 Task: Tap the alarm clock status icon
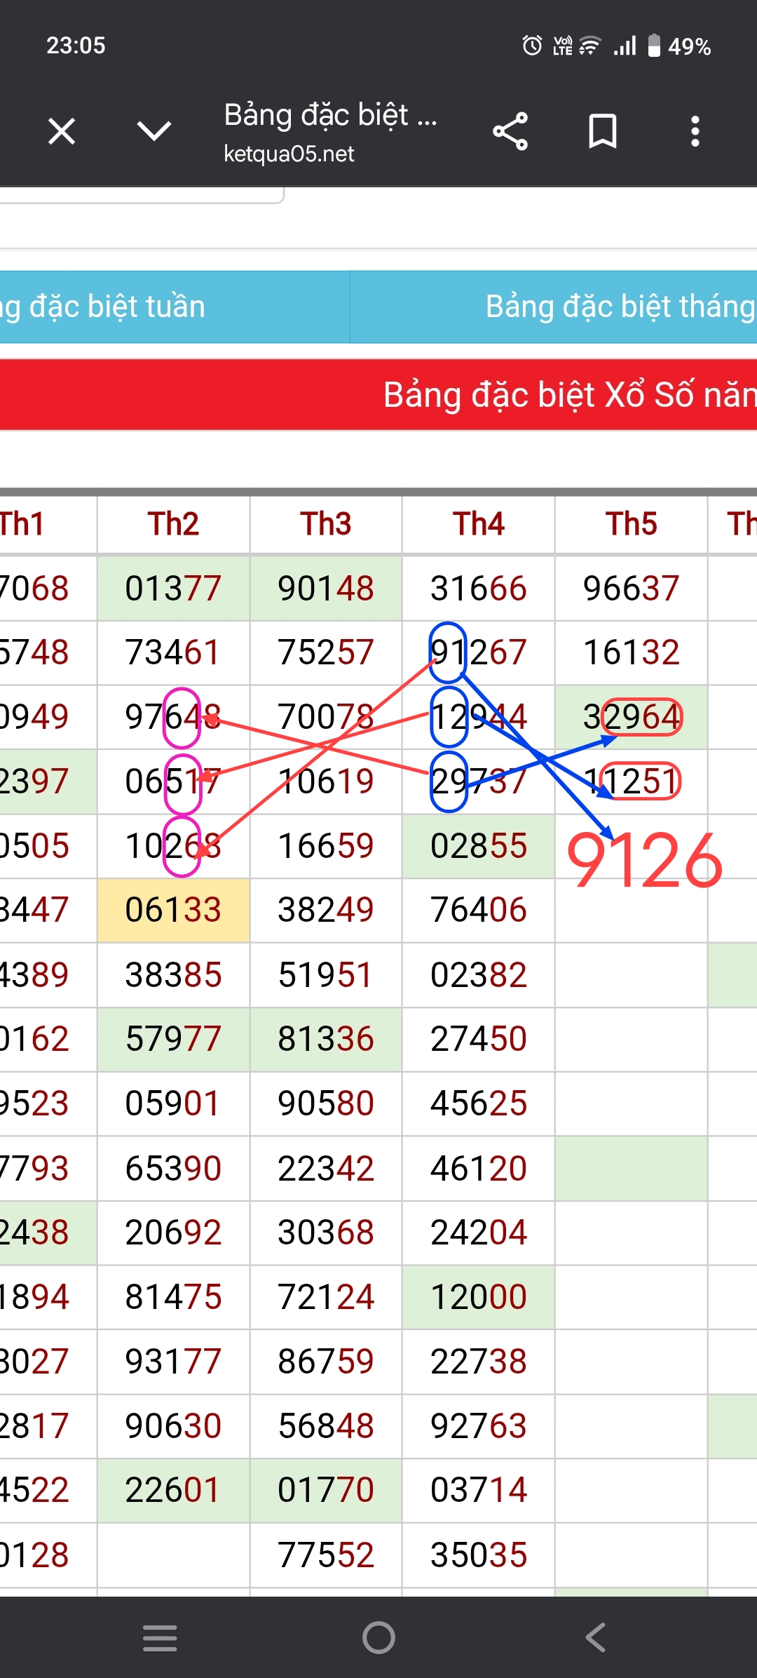click(532, 46)
